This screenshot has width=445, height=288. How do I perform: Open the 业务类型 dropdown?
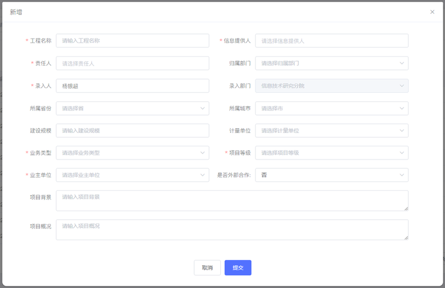pyautogui.click(x=132, y=153)
